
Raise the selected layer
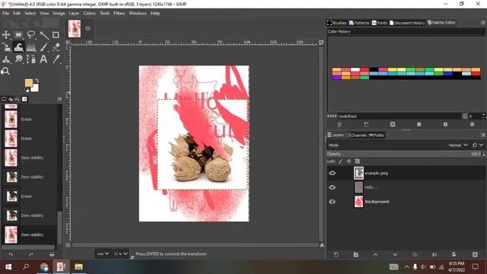pos(375,254)
